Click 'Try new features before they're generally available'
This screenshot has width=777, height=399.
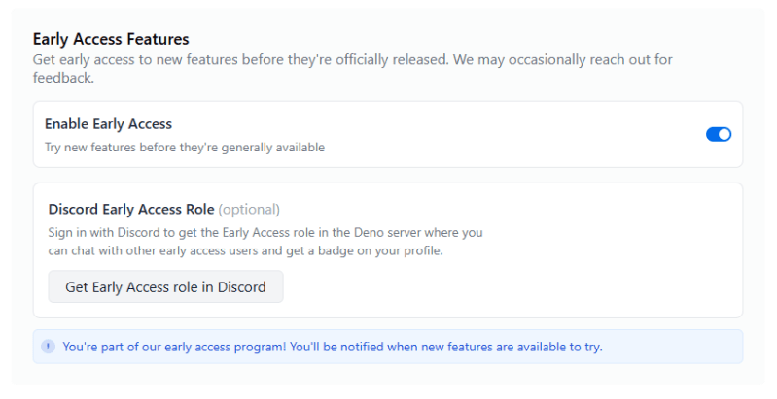(185, 148)
